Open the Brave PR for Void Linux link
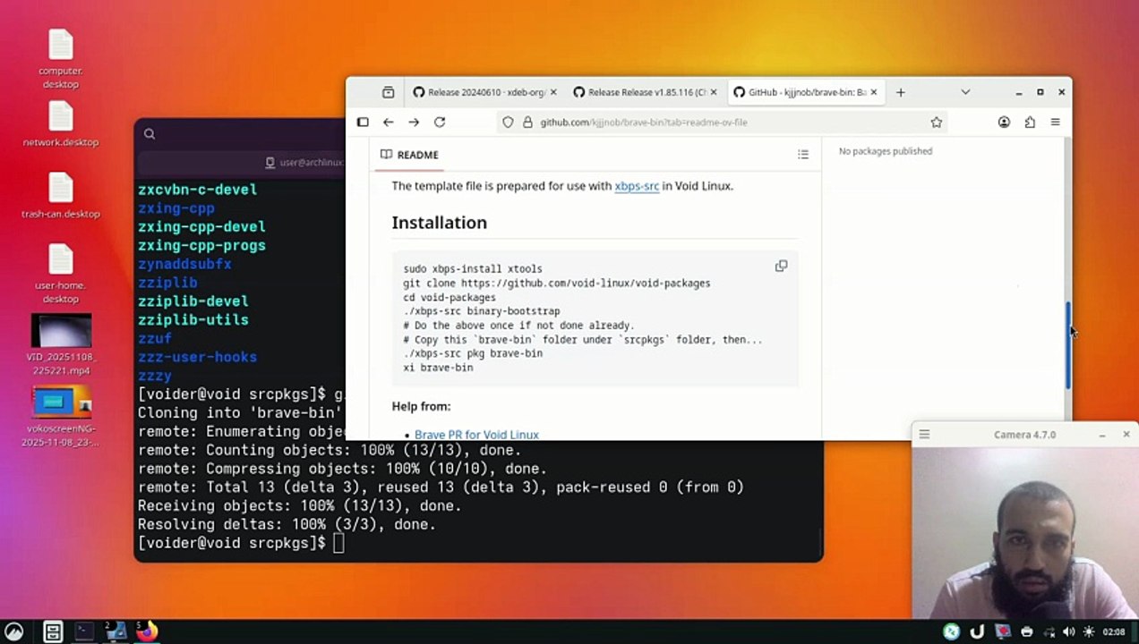This screenshot has width=1139, height=644. 476,435
